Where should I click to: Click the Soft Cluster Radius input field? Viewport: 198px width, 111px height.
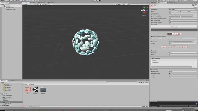click(x=183, y=22)
